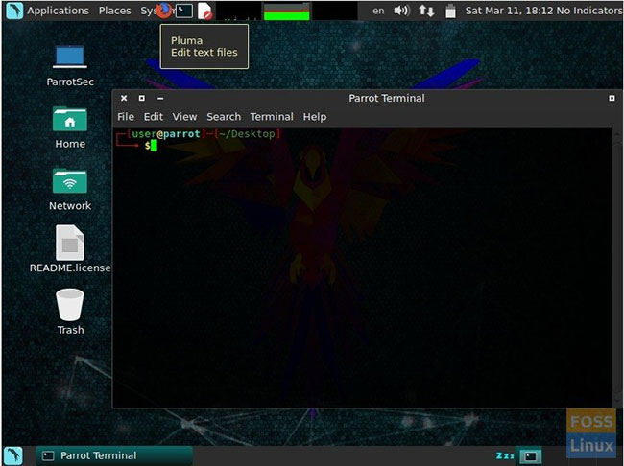
Task: Click the square icon at title bar's right end
Action: tap(612, 98)
